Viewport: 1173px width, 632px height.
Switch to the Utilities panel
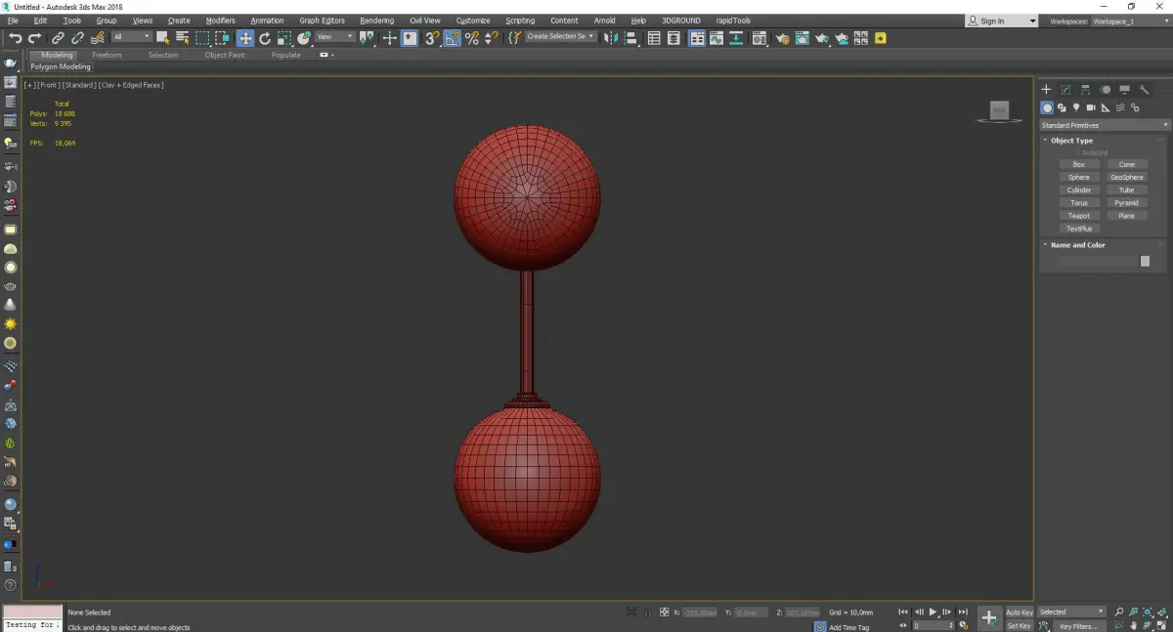coord(1145,90)
